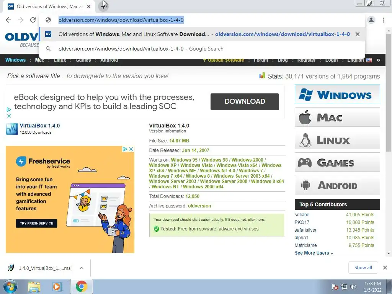Screen dimensions: 392x294
Task: Open contributor sofiane's profile
Action: (302, 215)
